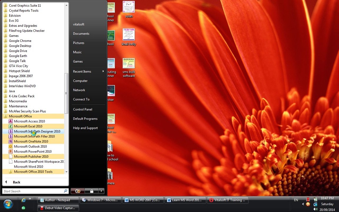Viewport: 339px width, 212px height.
Task: Lock the computer with the lock button
Action: [x=92, y=191]
